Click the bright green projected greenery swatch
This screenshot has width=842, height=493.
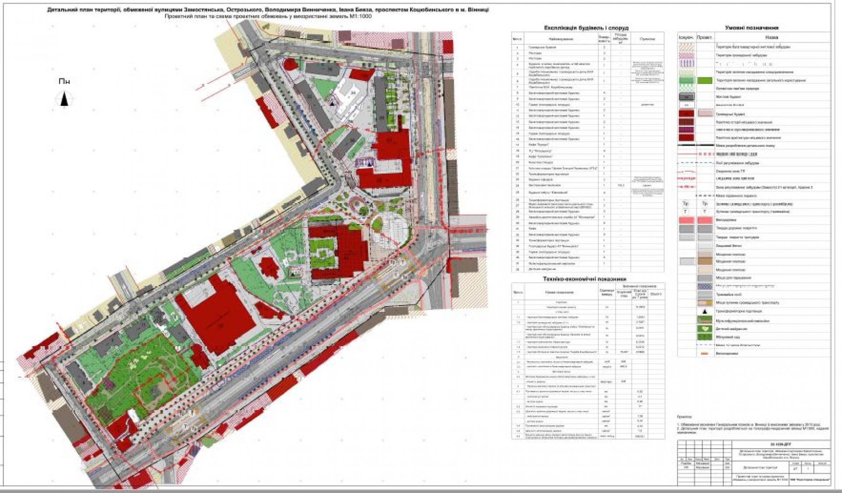point(705,81)
